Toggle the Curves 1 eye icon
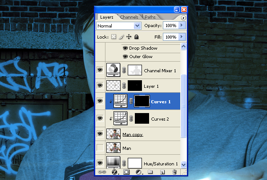The image size is (267, 180). click(100, 101)
